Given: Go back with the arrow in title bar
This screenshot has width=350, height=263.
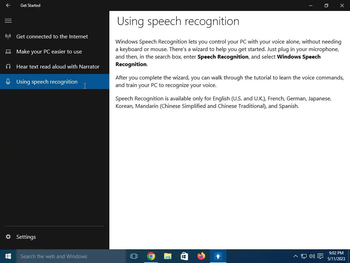Looking at the screenshot, I should [8, 5].
